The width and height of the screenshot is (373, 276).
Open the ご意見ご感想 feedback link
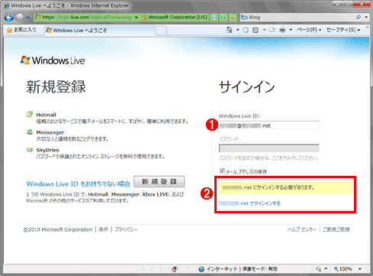click(336, 229)
